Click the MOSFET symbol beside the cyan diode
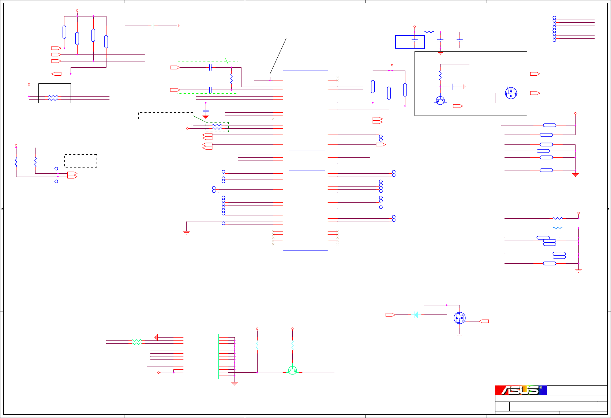Viewport: 611px width, 418px height. (460, 318)
